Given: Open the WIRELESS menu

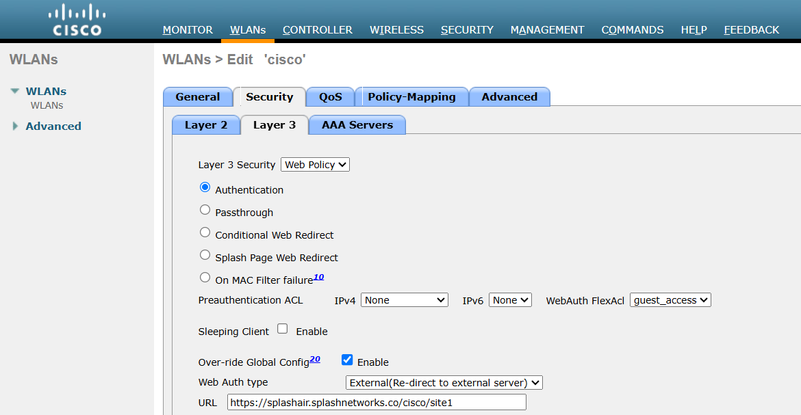Looking at the screenshot, I should click(397, 30).
